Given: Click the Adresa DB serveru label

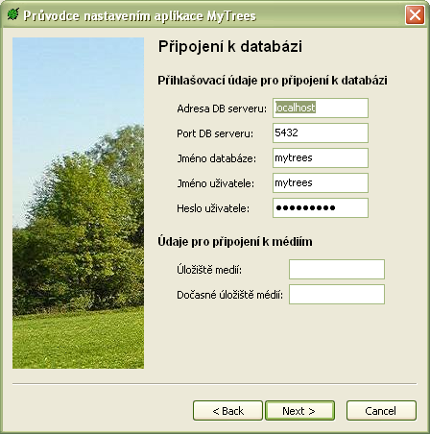Looking at the screenshot, I should click(222, 108).
